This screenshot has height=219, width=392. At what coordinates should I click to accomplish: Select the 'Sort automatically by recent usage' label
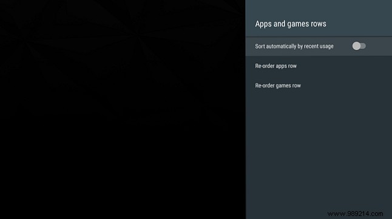click(x=294, y=46)
